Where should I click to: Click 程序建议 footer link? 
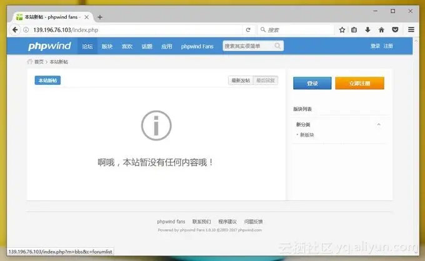coord(227,222)
